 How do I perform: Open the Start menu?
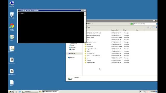tap(11, 92)
